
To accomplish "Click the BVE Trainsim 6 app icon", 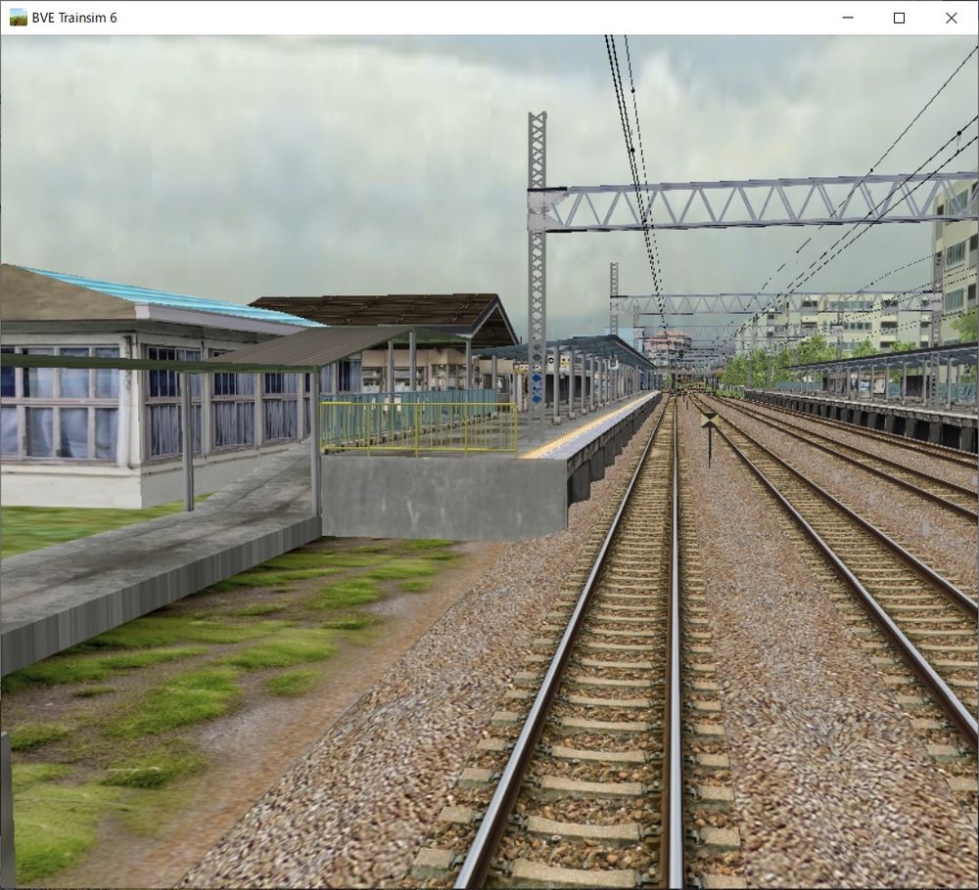I will click(x=18, y=18).
